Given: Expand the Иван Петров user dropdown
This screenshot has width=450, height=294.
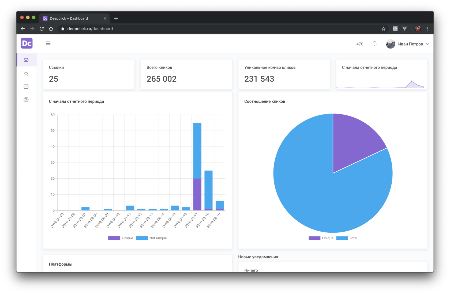Looking at the screenshot, I should point(428,44).
